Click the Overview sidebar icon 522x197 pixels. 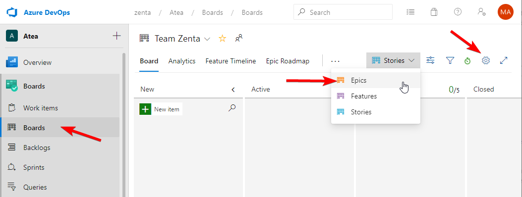pyautogui.click(x=12, y=62)
